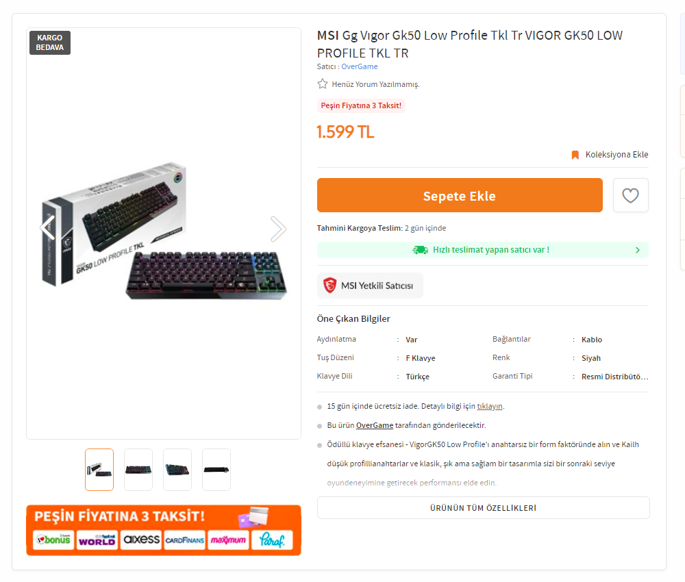685x582 pixels.
Task: Expand Ürünün Tüm Özellikleri section
Action: click(x=483, y=508)
